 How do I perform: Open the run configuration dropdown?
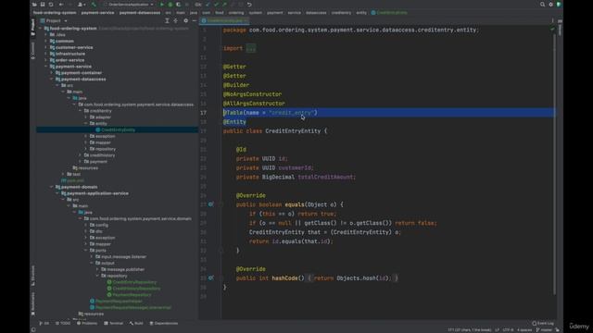128,5
